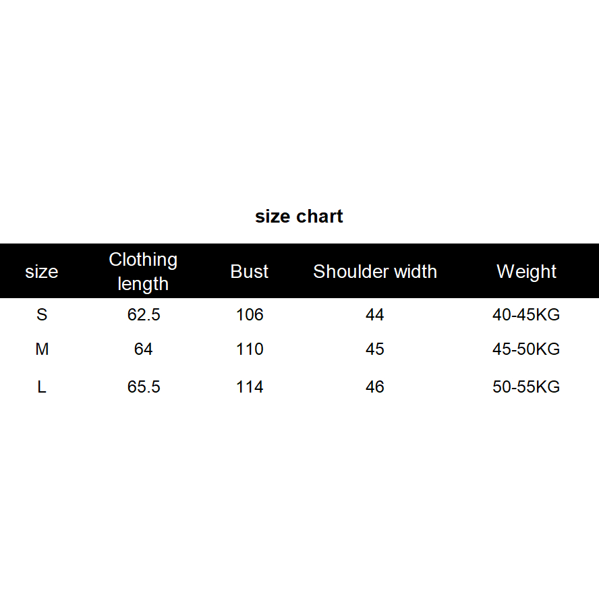Click the S size row label
Image resolution: width=599 pixels, height=599 pixels.
pos(42,315)
